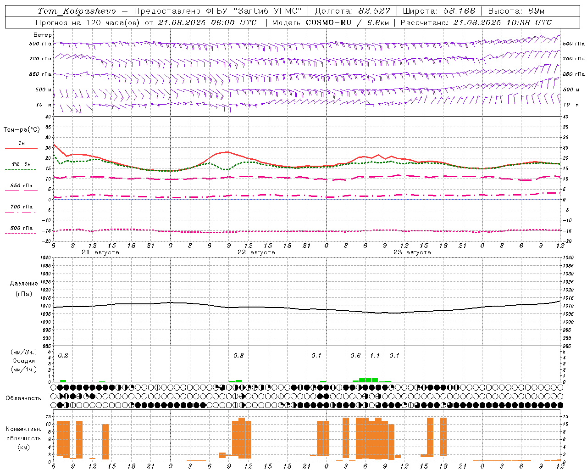Click the forecast start time 21.08.2025 06:00 UTC
The height and width of the screenshot is (470, 587).
pos(207,22)
